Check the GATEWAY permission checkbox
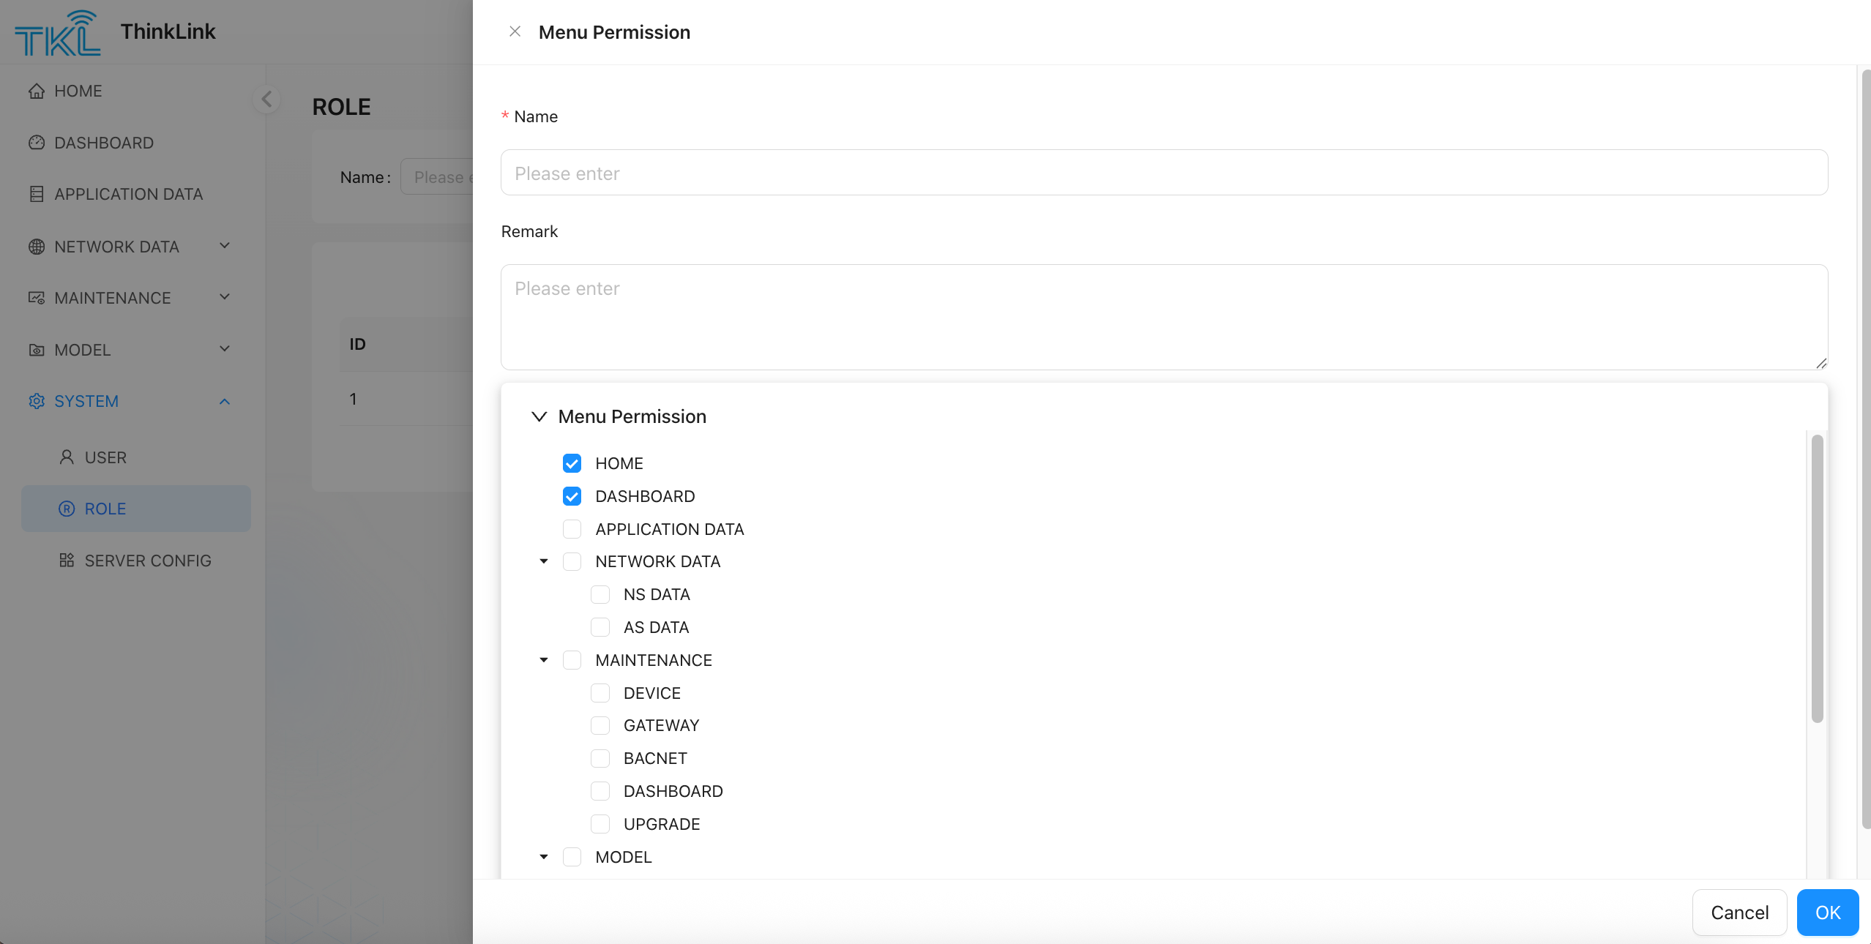The height and width of the screenshot is (944, 1871). tap(600, 725)
